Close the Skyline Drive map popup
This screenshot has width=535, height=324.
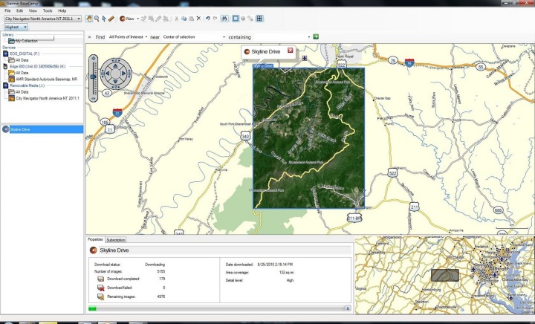coord(291,51)
